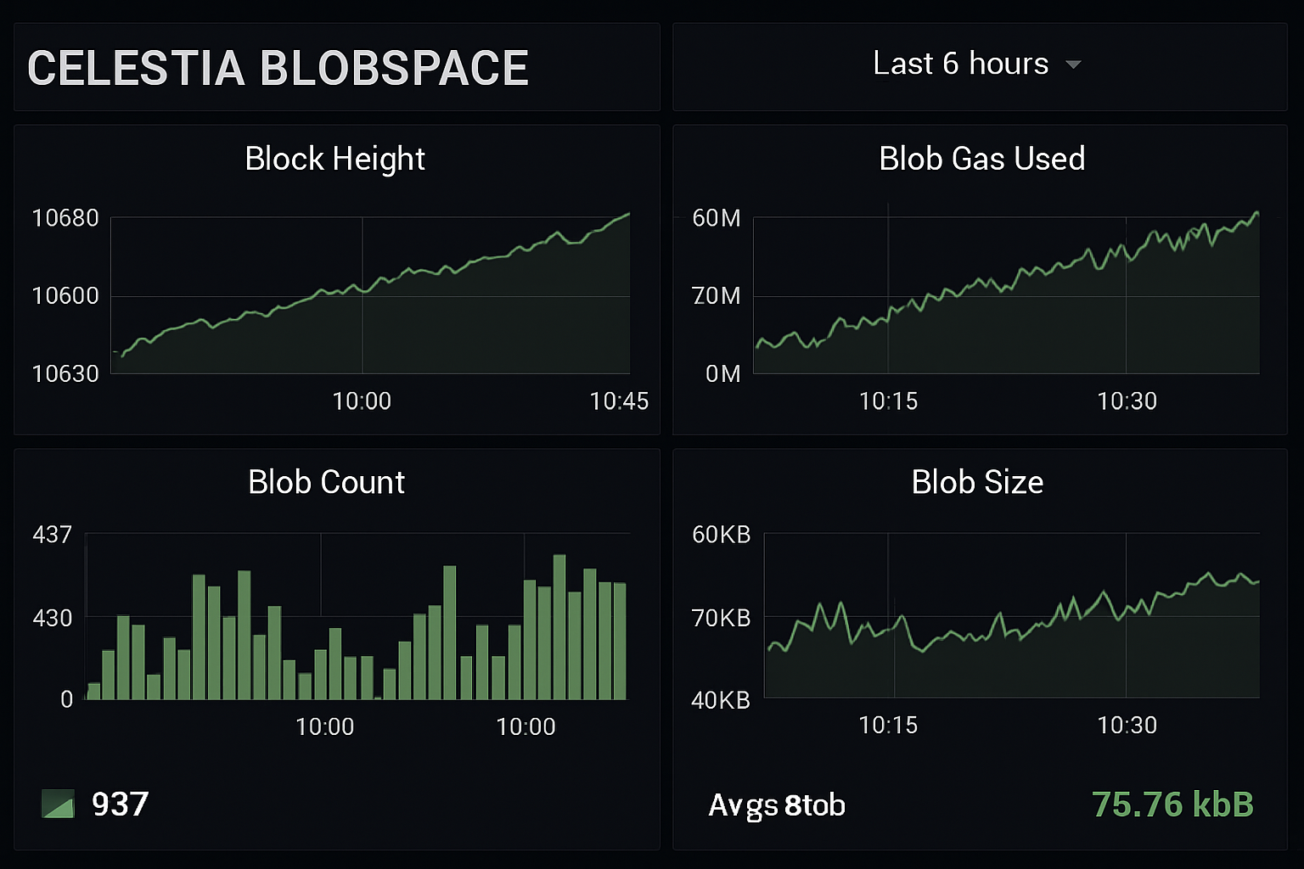Click the Avgs 8tob legend label
Screen dimensions: 1304x869
click(x=776, y=805)
